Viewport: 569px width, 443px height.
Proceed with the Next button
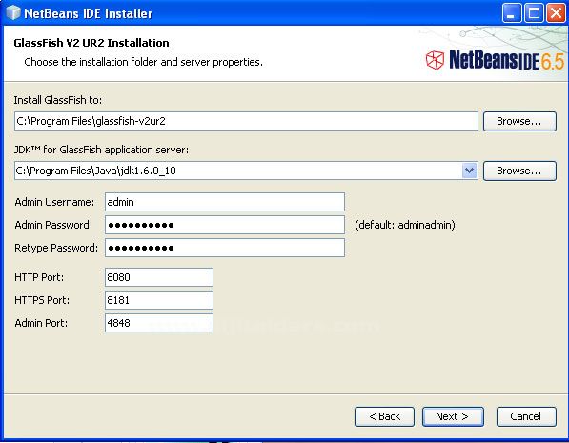tap(453, 416)
